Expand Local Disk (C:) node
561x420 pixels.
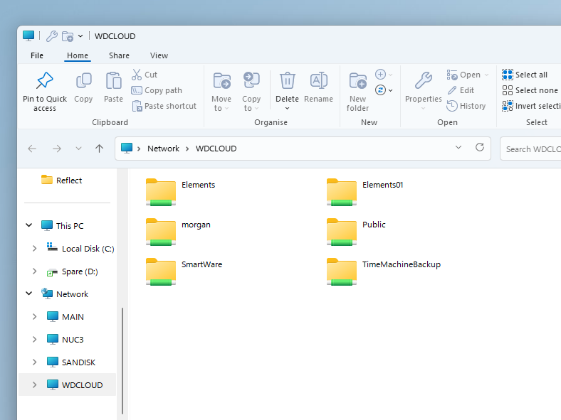[x=34, y=248]
